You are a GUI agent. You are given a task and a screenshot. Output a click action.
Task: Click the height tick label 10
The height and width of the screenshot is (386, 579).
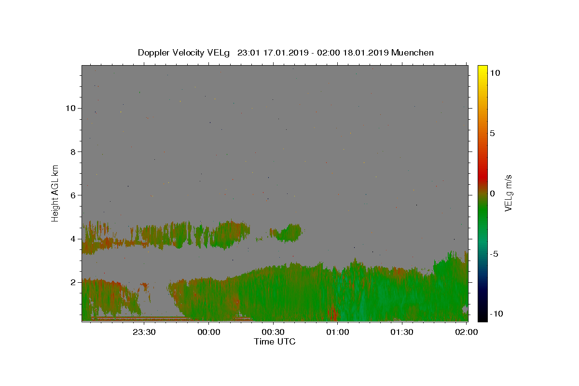(70, 108)
